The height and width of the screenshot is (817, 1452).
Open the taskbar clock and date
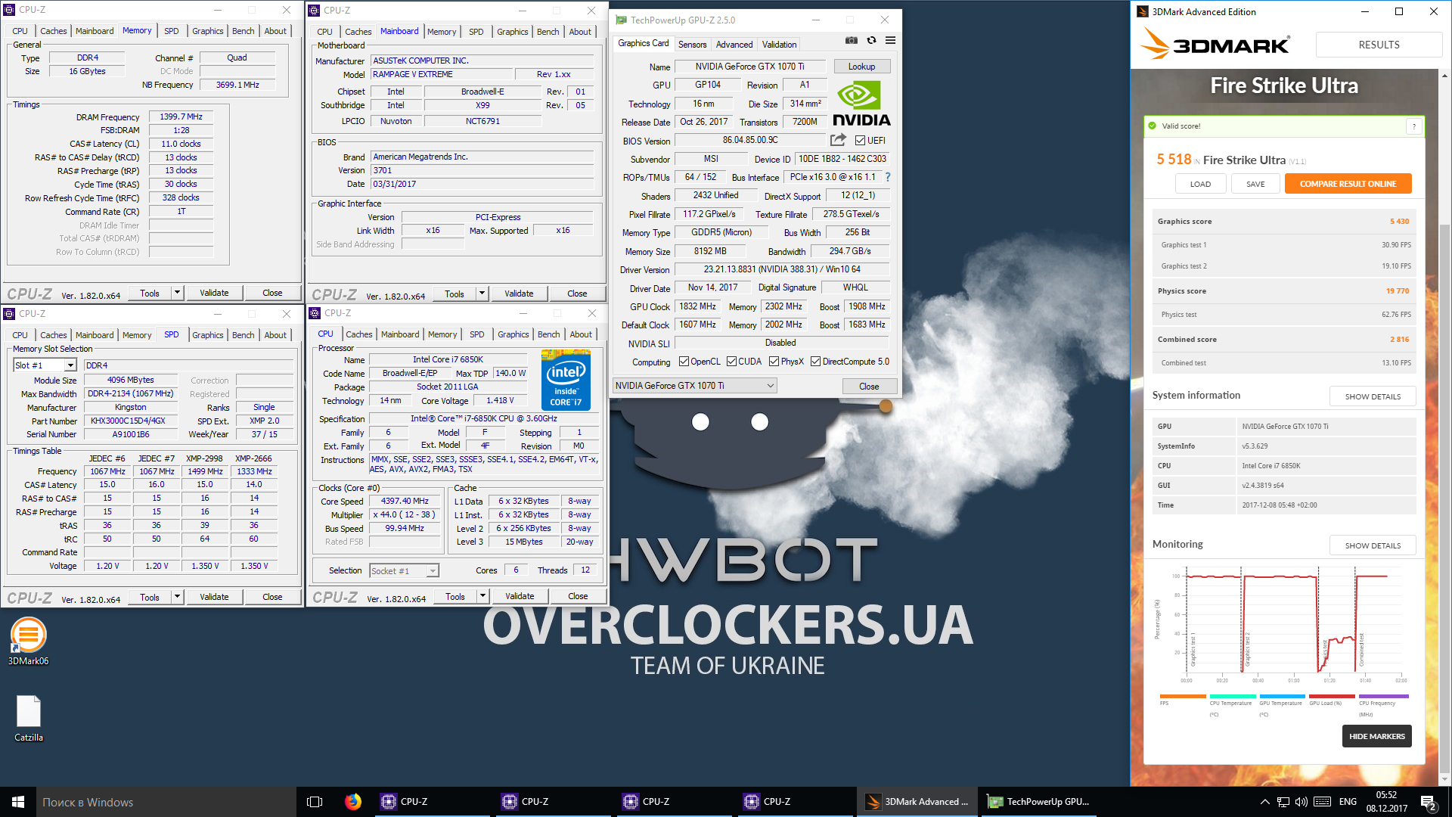click(1386, 802)
